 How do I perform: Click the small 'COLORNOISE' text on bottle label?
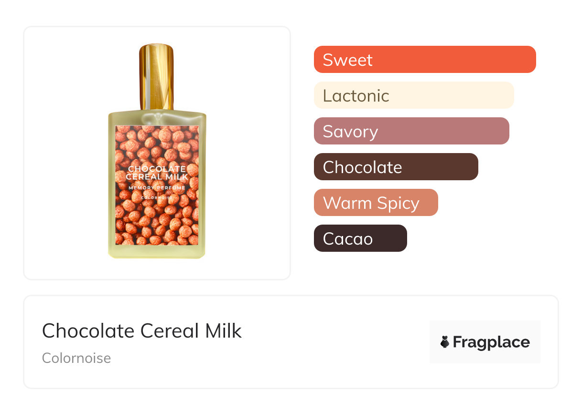157,197
